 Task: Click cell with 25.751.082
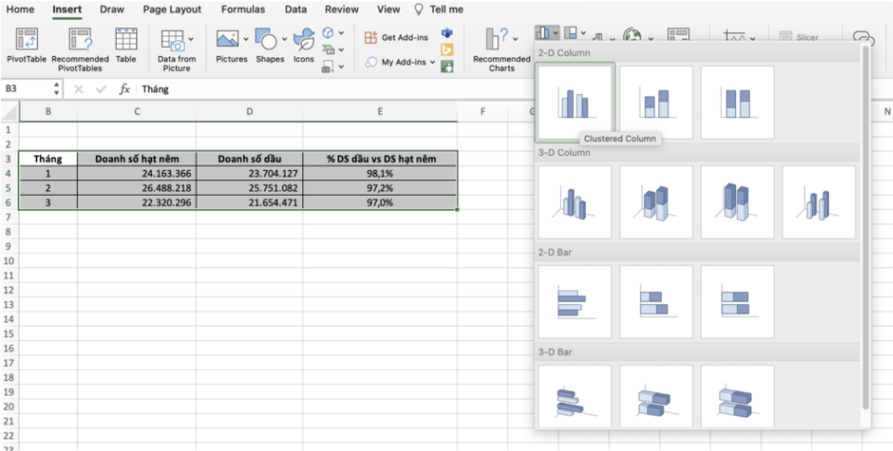(x=250, y=188)
